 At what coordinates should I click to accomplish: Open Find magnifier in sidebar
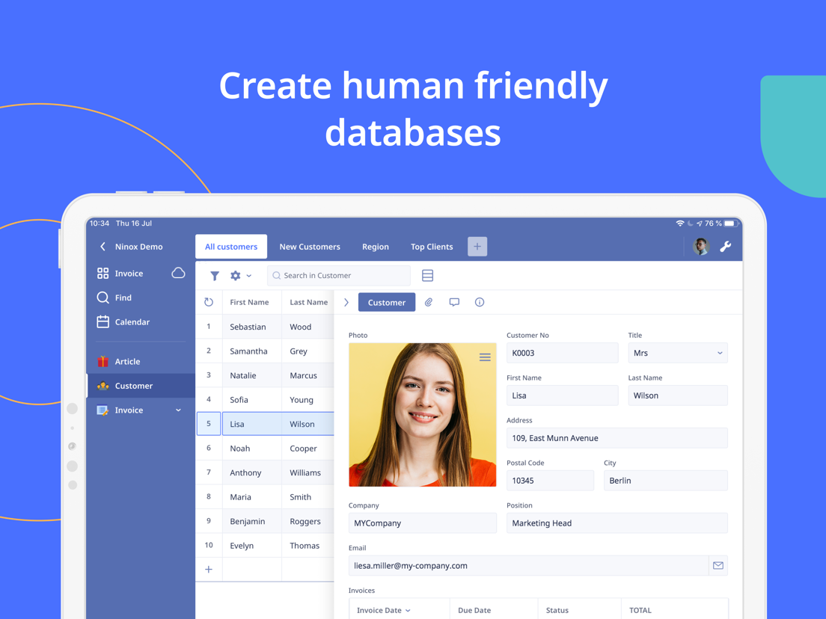pos(103,298)
